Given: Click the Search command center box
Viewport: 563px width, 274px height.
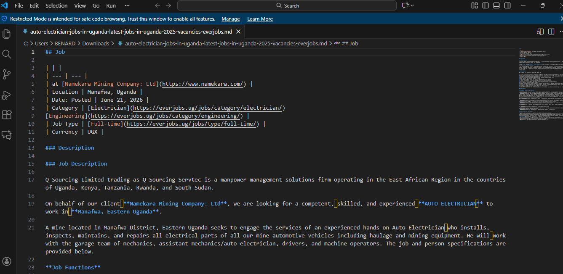Looking at the screenshot, I should pyautogui.click(x=287, y=5).
